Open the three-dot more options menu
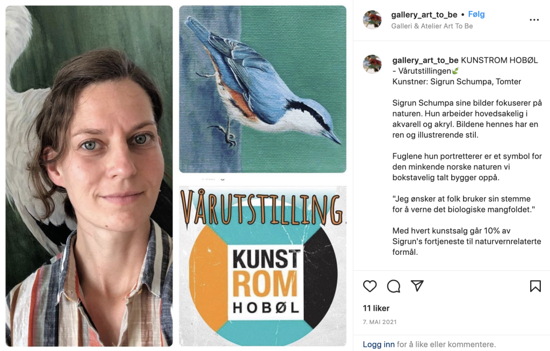Viewport: 550px width, 351px height. click(x=534, y=20)
